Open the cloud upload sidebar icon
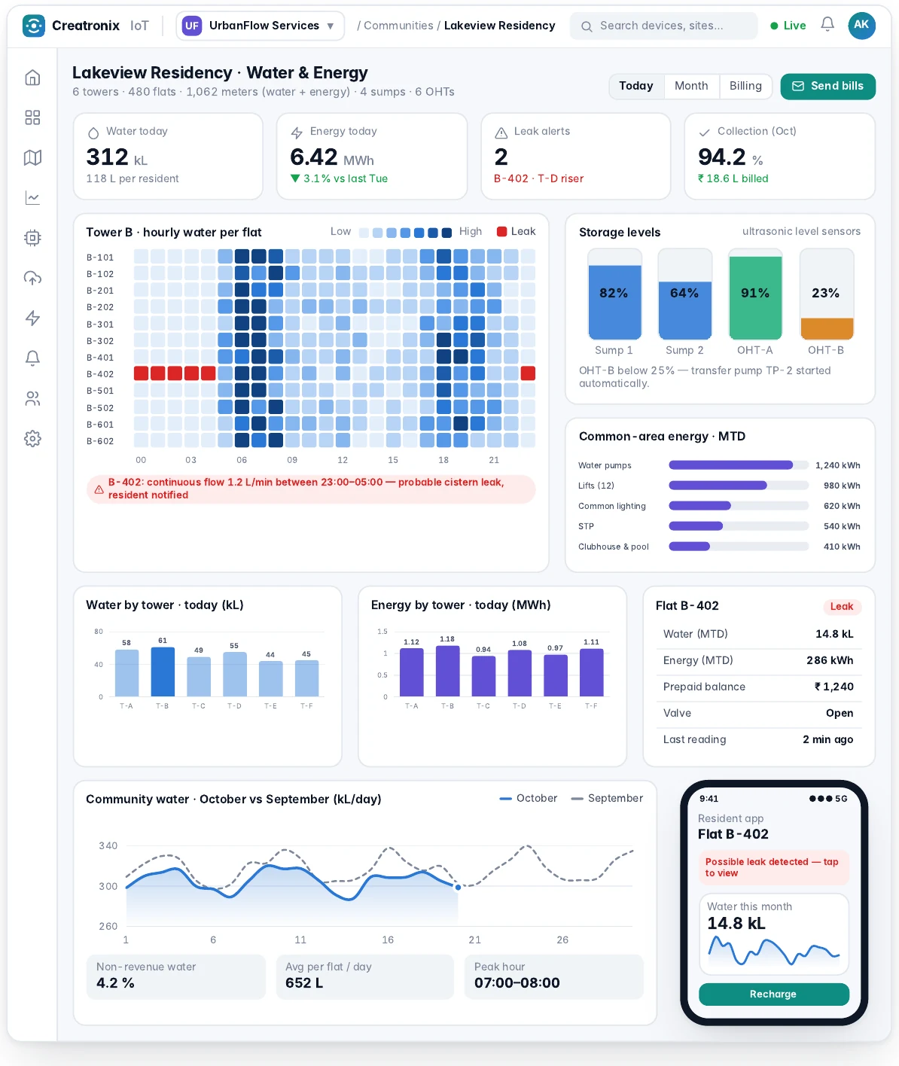The image size is (899, 1066). point(32,278)
